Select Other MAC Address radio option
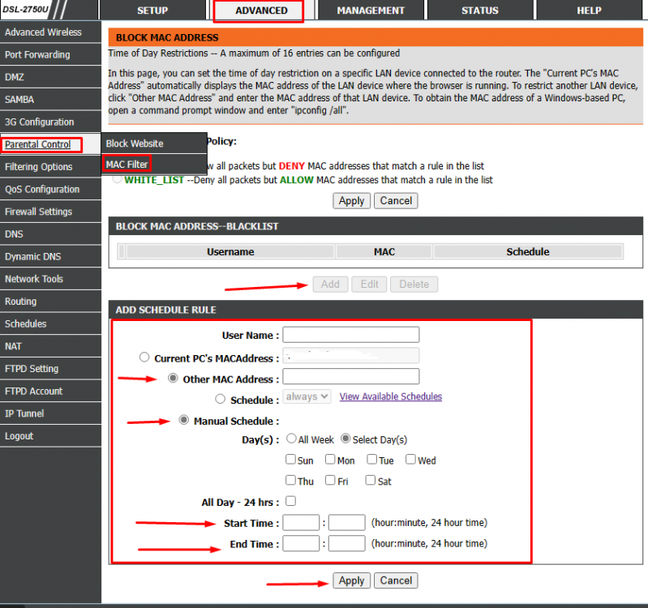 pos(173,379)
